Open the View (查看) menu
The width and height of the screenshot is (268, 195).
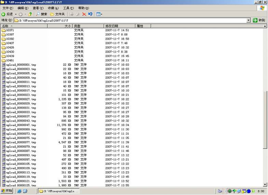click(38, 8)
